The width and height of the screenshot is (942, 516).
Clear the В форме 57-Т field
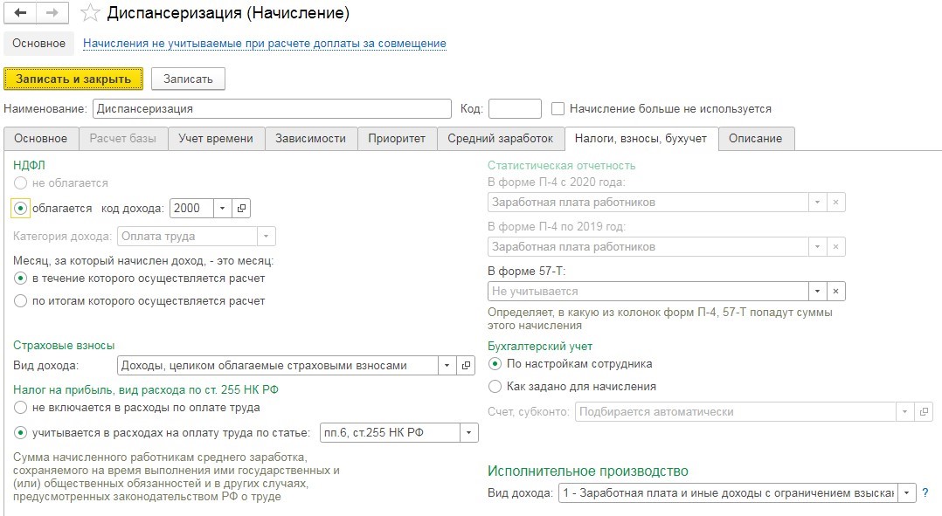(x=836, y=290)
